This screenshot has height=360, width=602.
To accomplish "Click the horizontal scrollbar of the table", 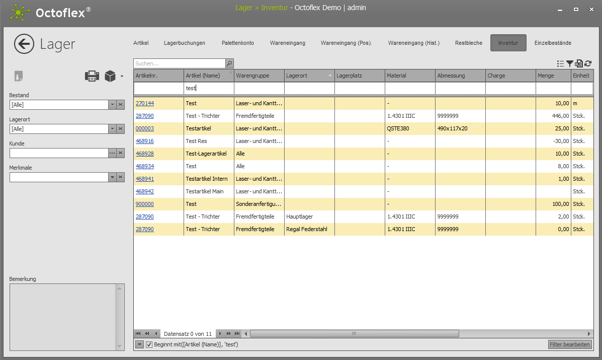I will point(354,334).
